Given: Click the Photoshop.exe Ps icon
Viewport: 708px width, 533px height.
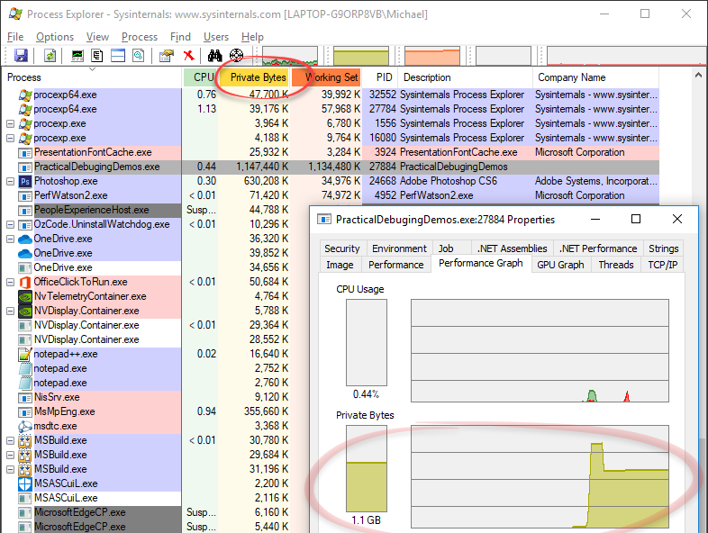Looking at the screenshot, I should click(25, 182).
